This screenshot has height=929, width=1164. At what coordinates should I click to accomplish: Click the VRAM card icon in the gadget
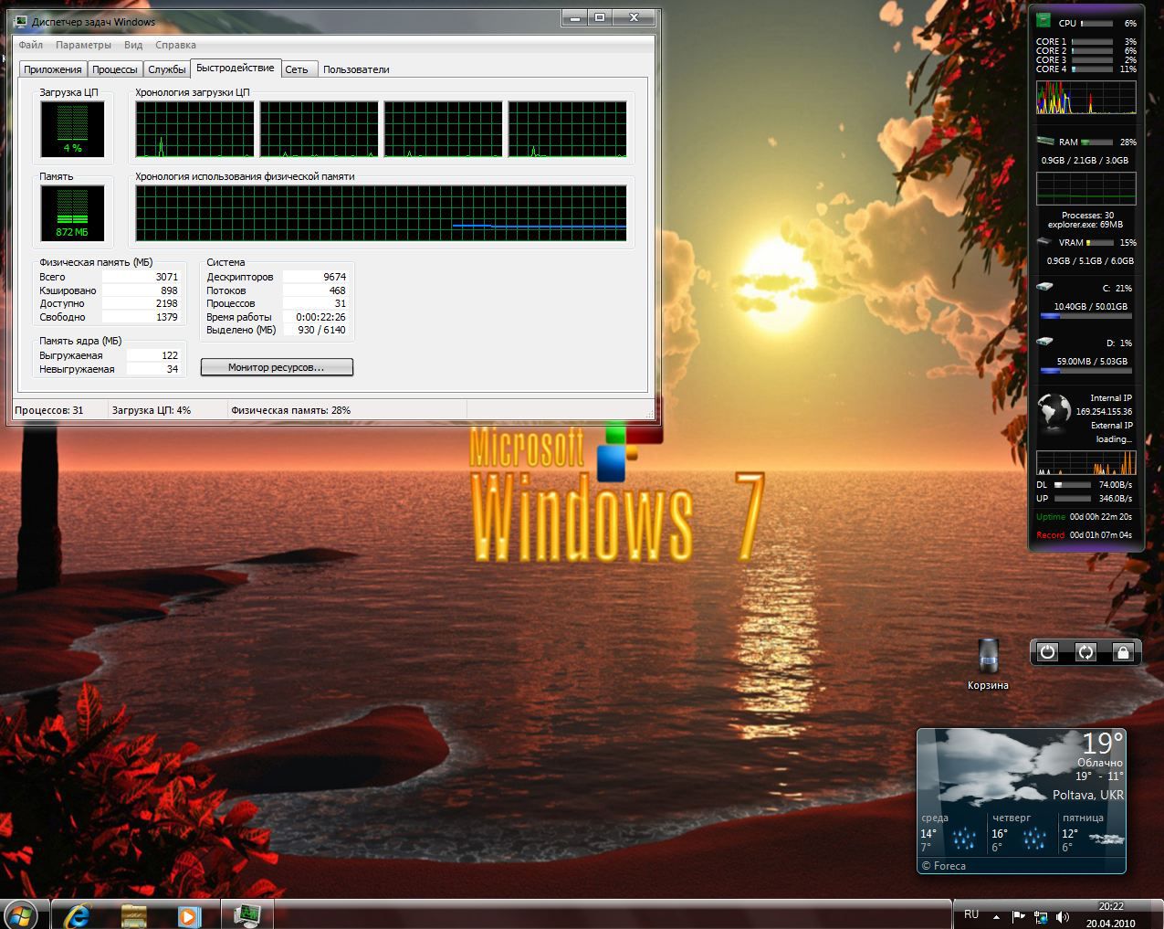[x=1044, y=242]
